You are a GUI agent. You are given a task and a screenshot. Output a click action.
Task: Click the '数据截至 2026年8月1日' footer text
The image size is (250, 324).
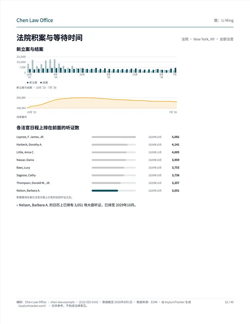tap(117, 302)
